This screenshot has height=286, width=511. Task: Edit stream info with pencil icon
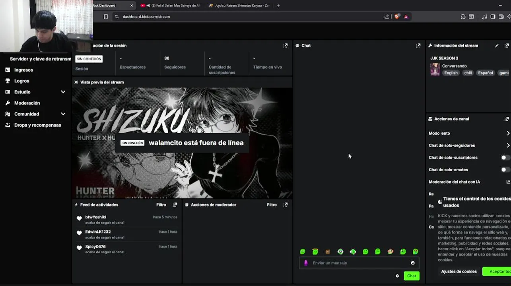[x=497, y=46]
